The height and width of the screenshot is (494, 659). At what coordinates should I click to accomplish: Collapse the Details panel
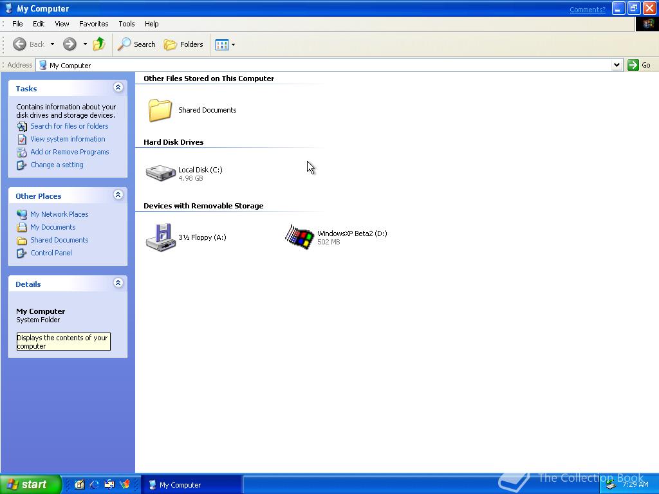tap(118, 283)
